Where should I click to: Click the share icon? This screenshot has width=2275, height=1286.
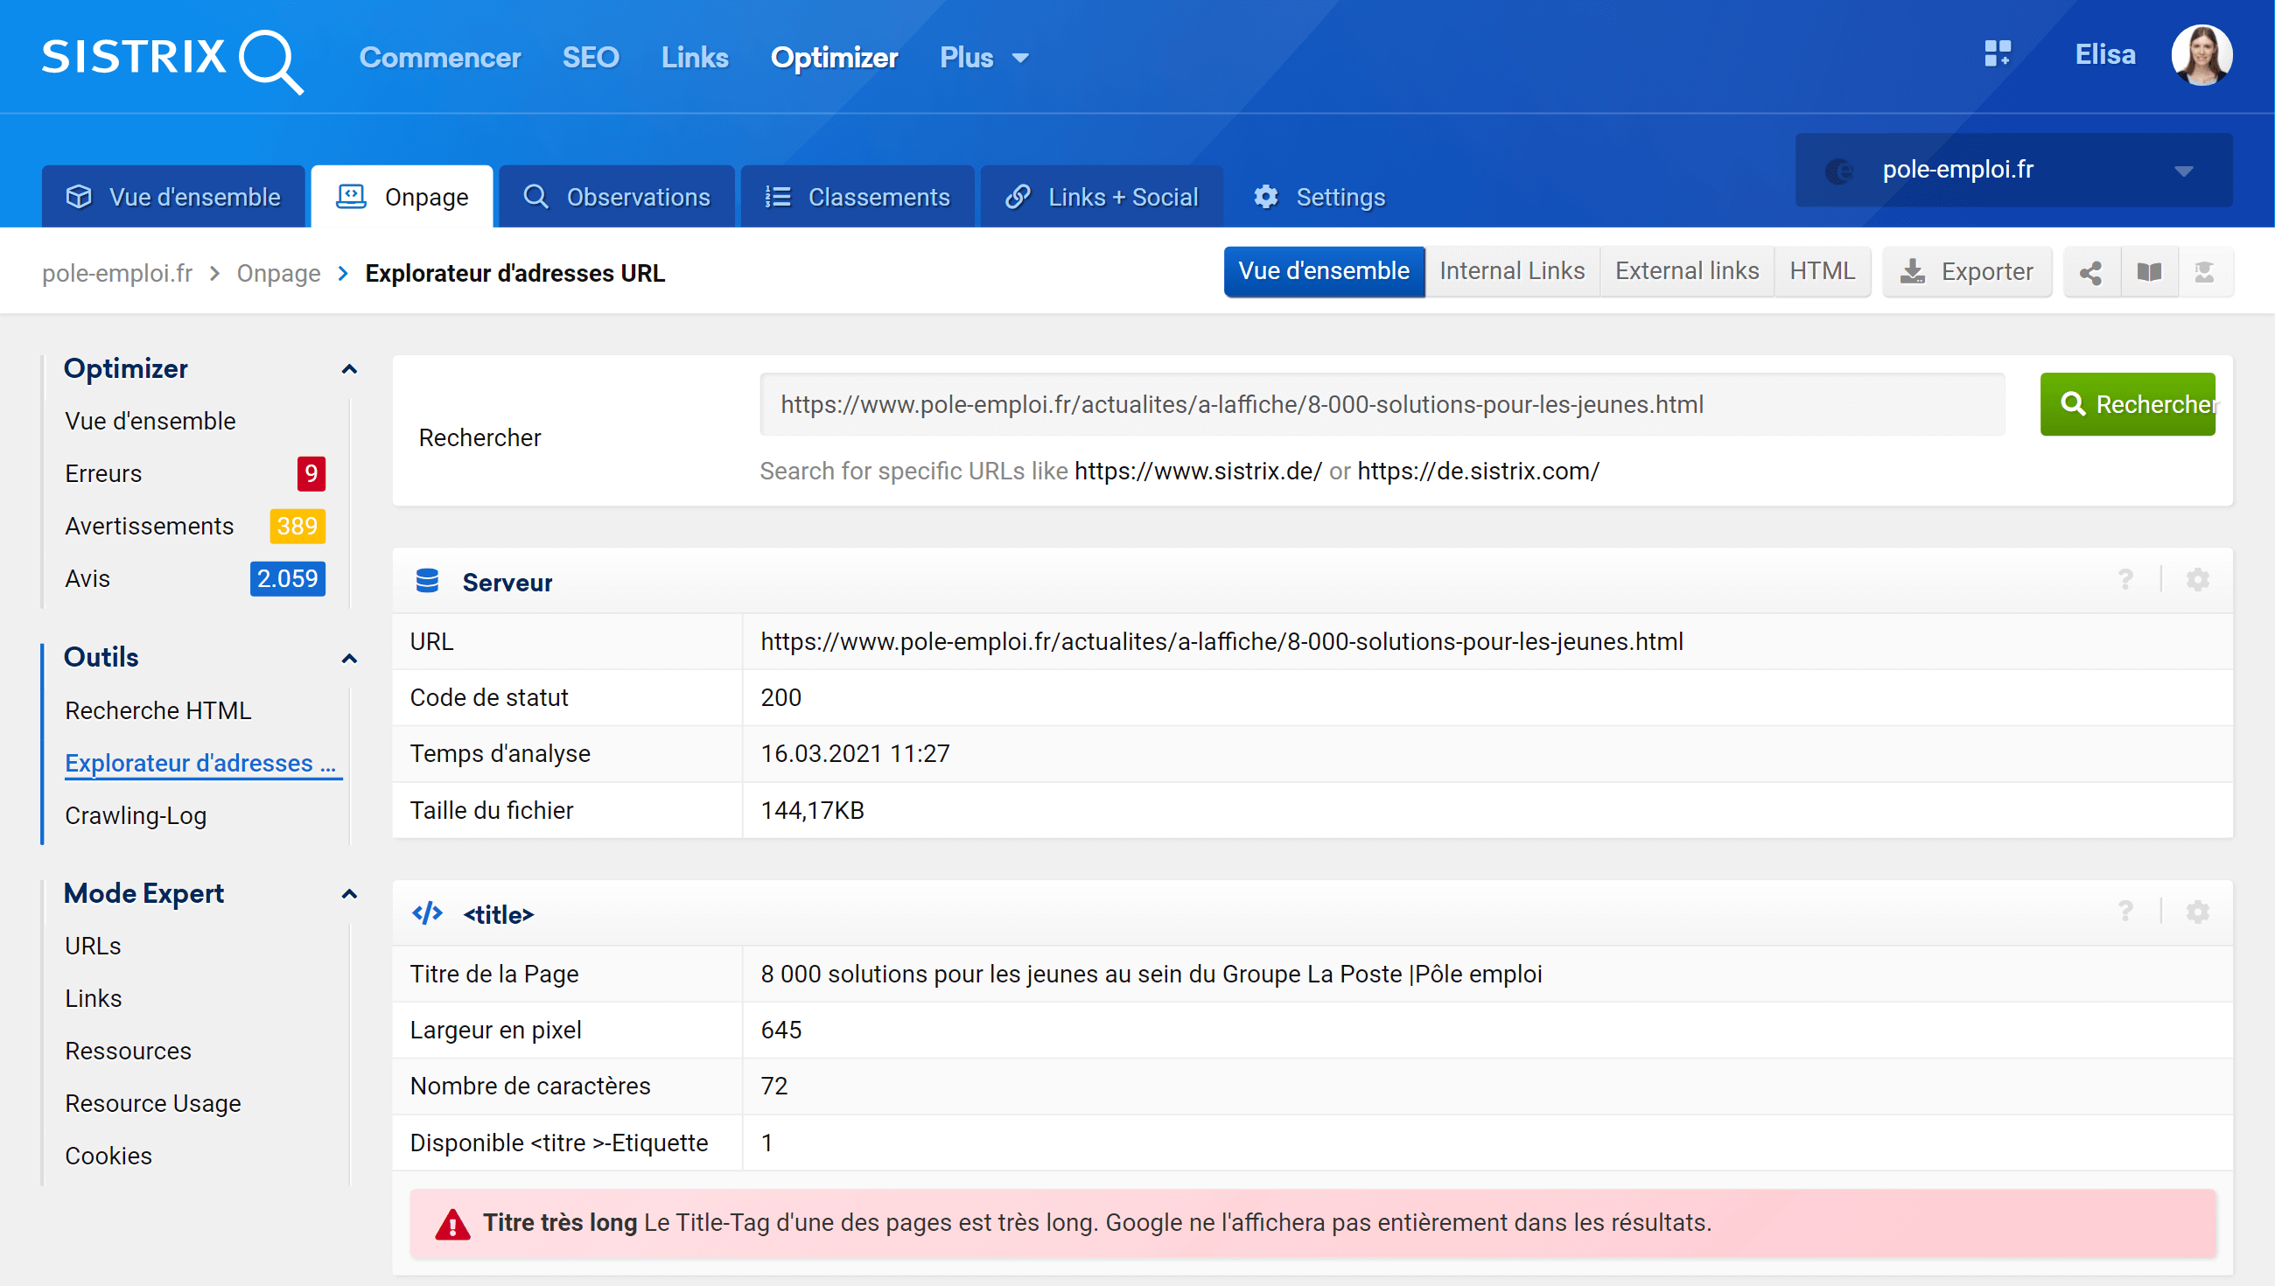tap(2090, 272)
